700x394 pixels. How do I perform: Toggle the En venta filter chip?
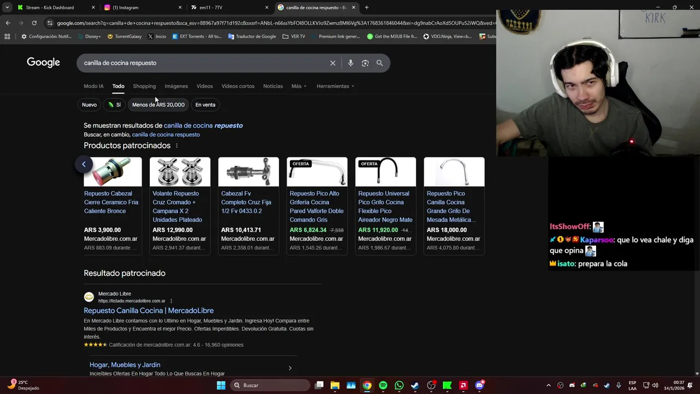[205, 105]
